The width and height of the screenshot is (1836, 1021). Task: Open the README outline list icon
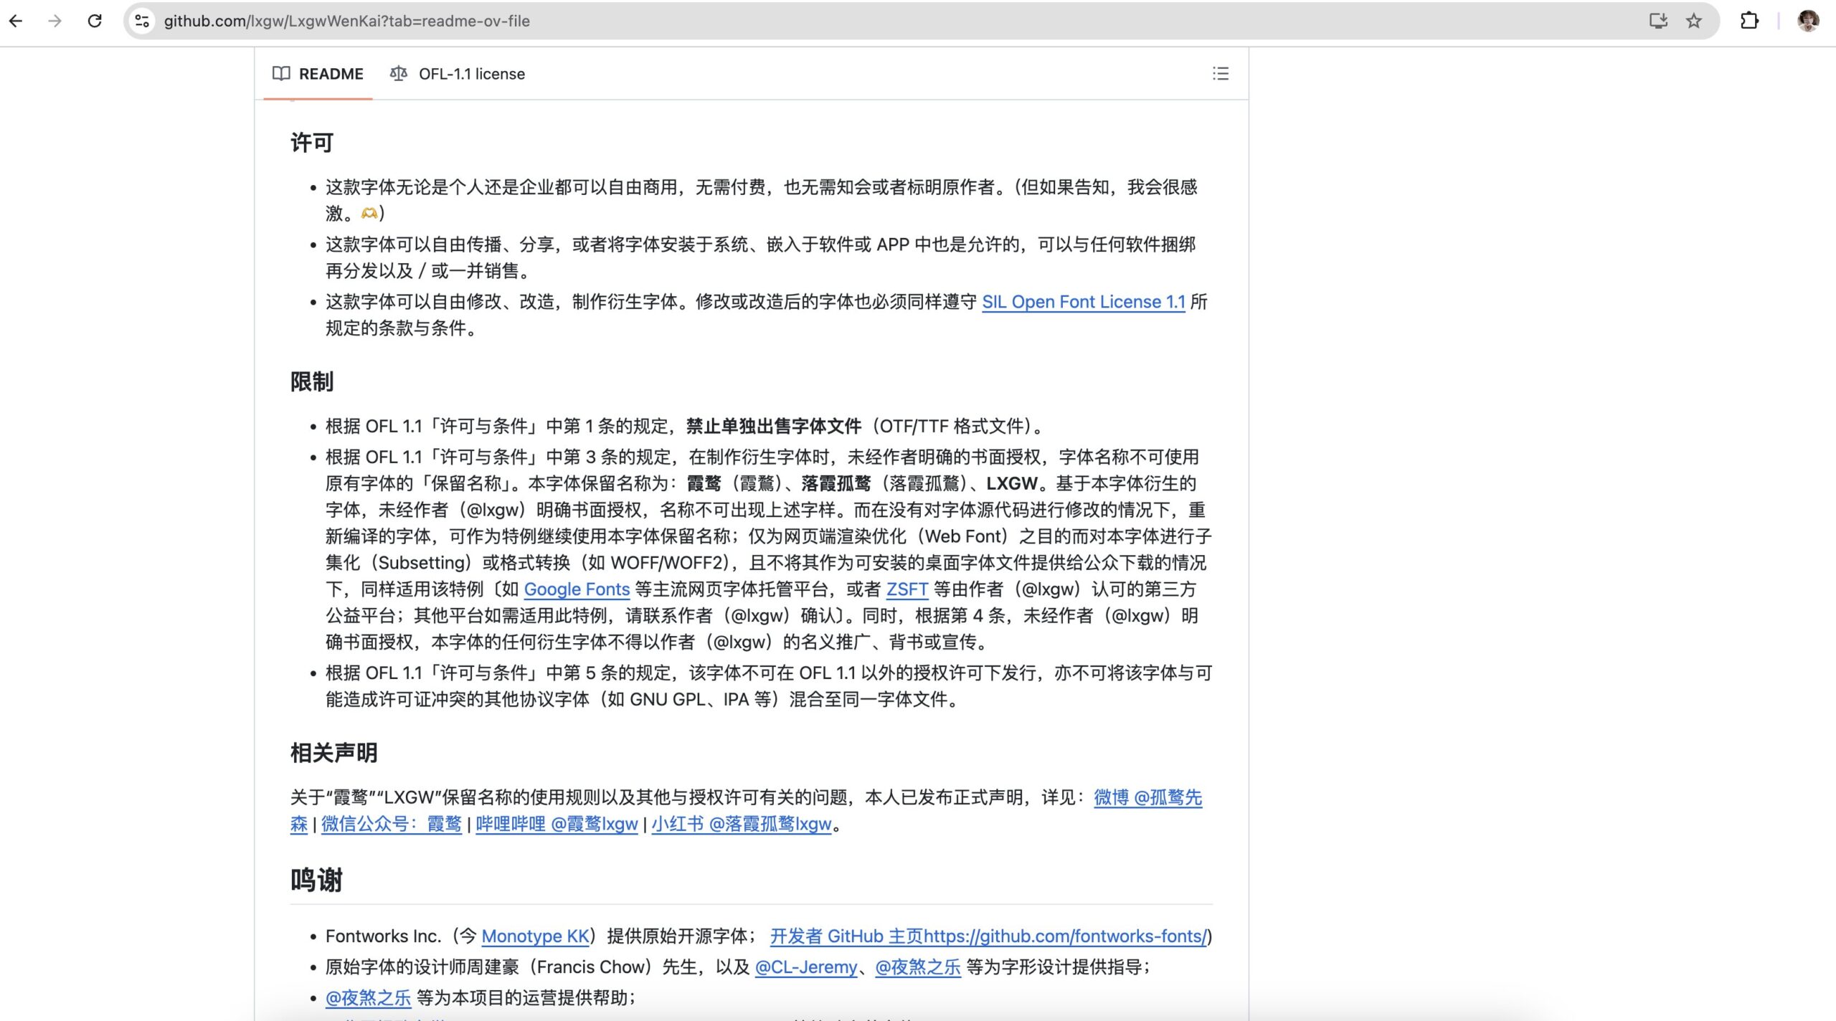pyautogui.click(x=1221, y=74)
